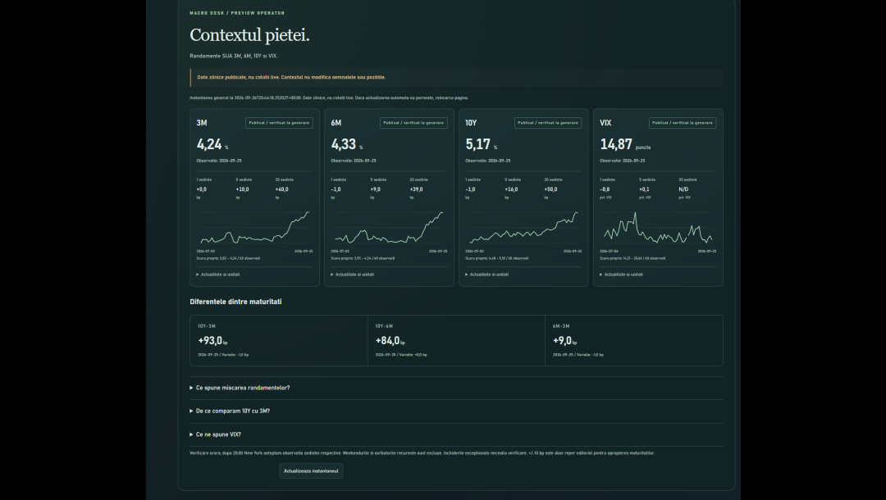Expand "Actualitate si unitati" in the VIX card
This screenshot has width=886, height=500.
tap(622, 275)
